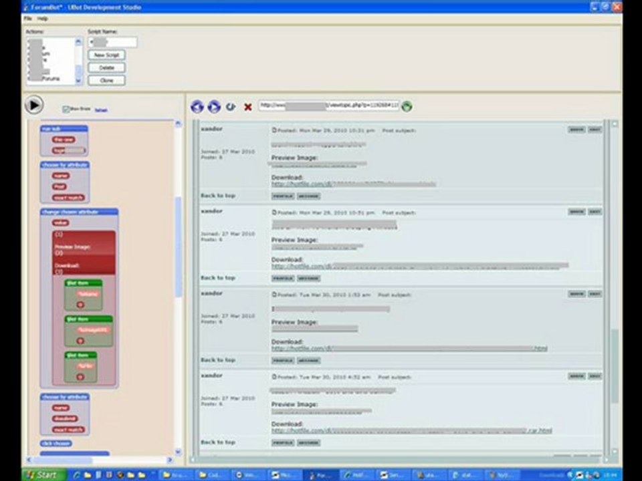The width and height of the screenshot is (642, 481).
Task: Create a new script via New Script
Action: click(106, 55)
